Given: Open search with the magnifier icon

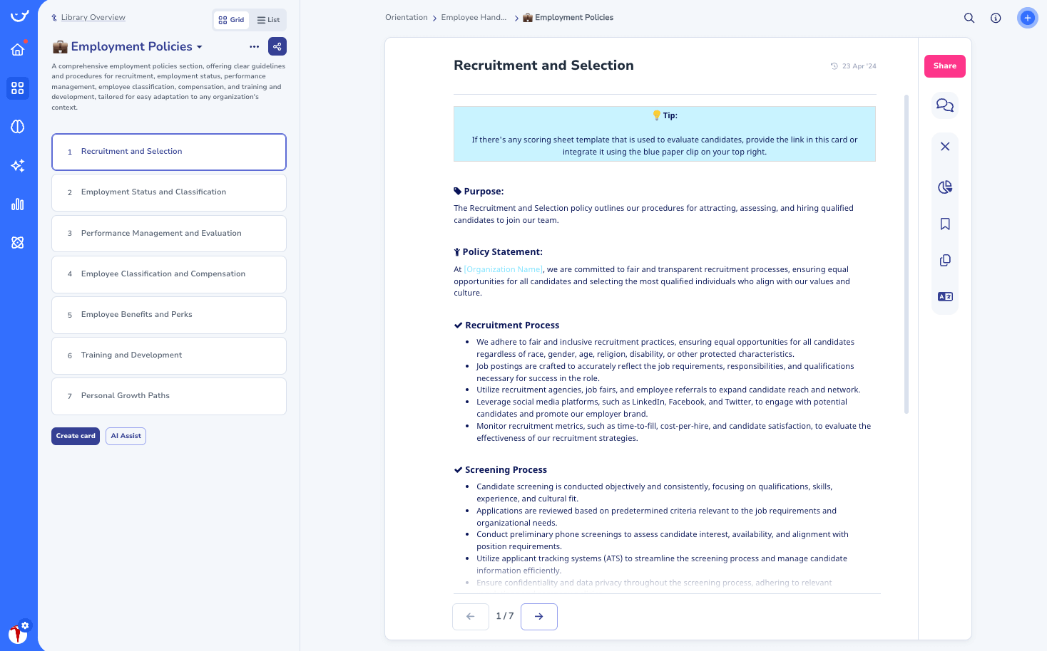Looking at the screenshot, I should click(x=969, y=18).
